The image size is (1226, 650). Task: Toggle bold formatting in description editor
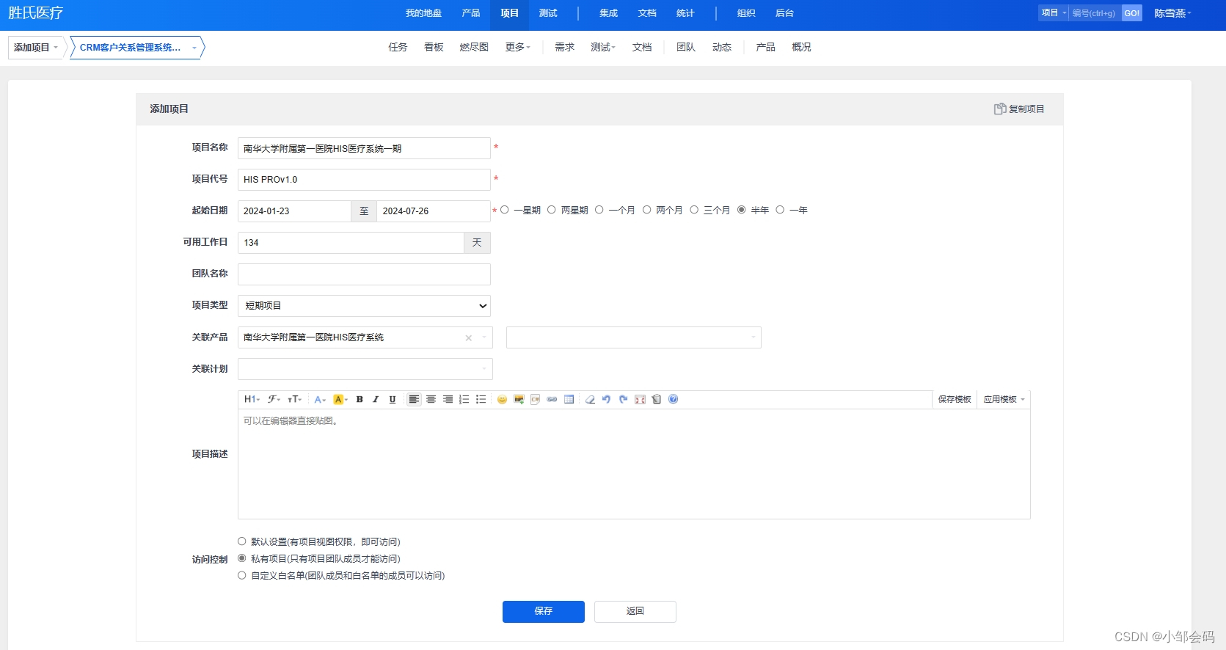[360, 399]
